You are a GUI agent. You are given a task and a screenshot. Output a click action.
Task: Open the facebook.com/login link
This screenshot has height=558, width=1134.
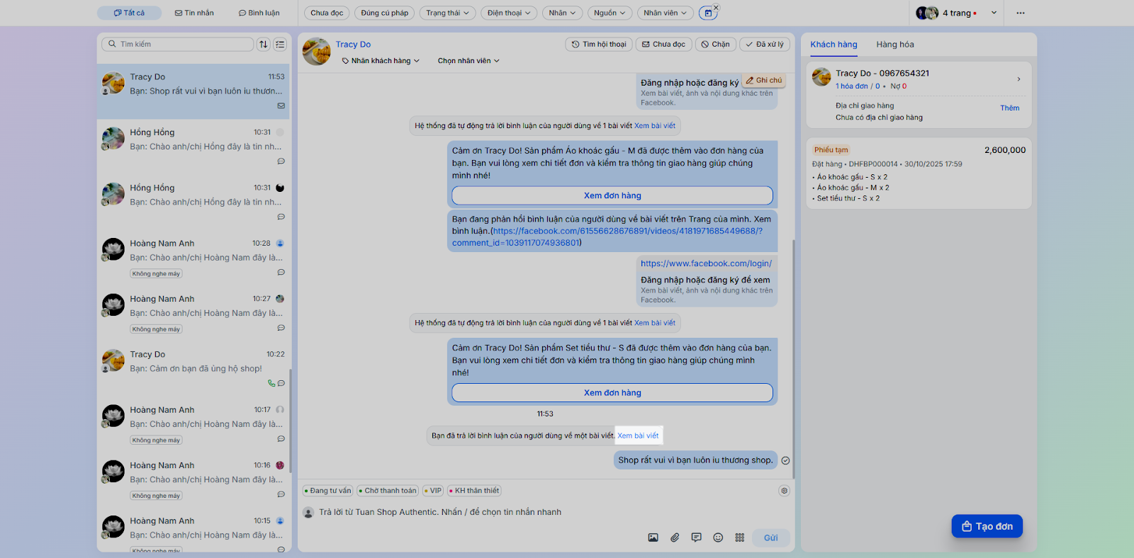tap(707, 263)
